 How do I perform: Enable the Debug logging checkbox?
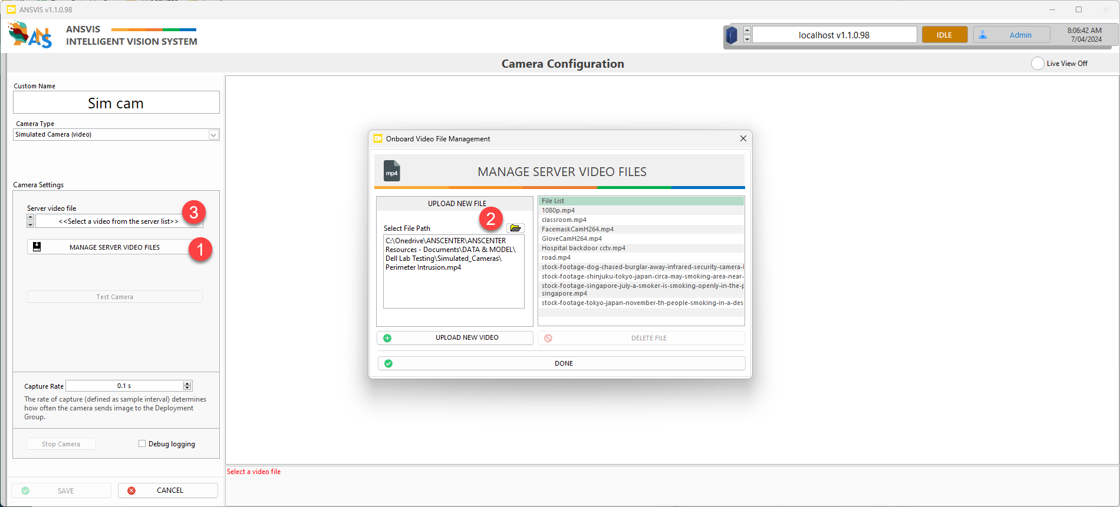[x=142, y=444]
